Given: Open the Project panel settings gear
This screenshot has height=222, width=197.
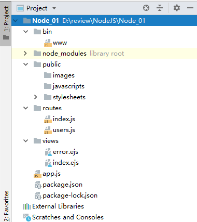Looking at the screenshot, I should pos(177,8).
